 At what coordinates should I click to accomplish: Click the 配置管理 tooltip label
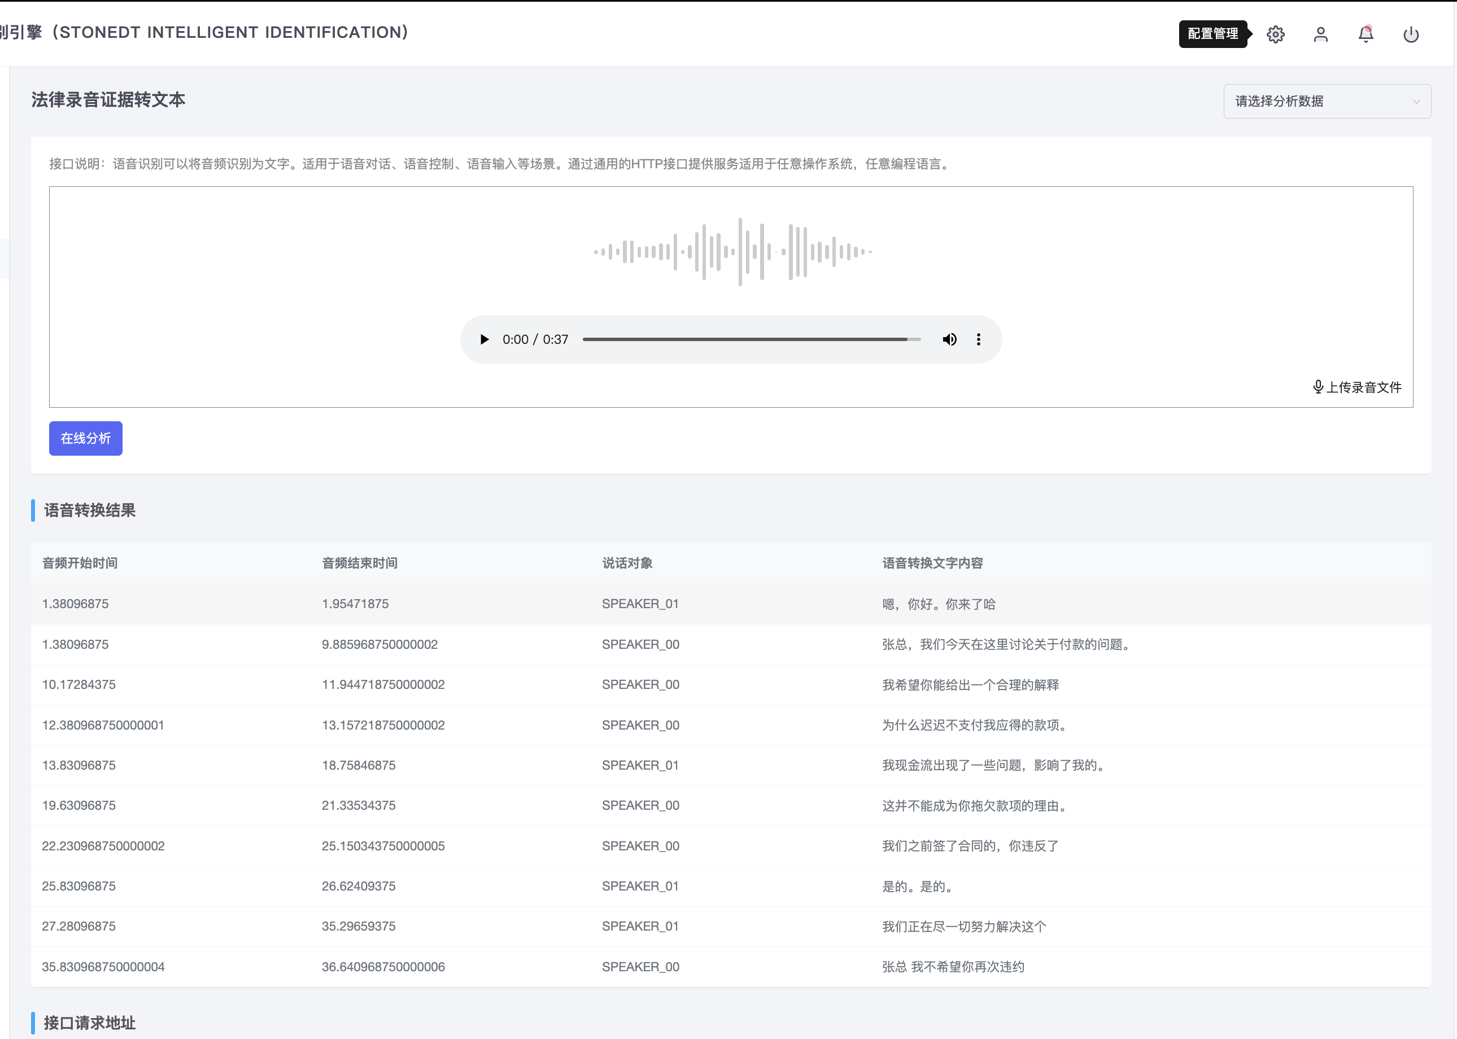1212,34
